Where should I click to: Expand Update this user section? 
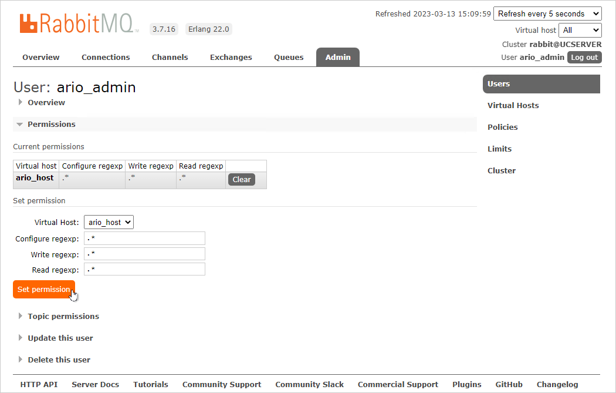pos(60,338)
